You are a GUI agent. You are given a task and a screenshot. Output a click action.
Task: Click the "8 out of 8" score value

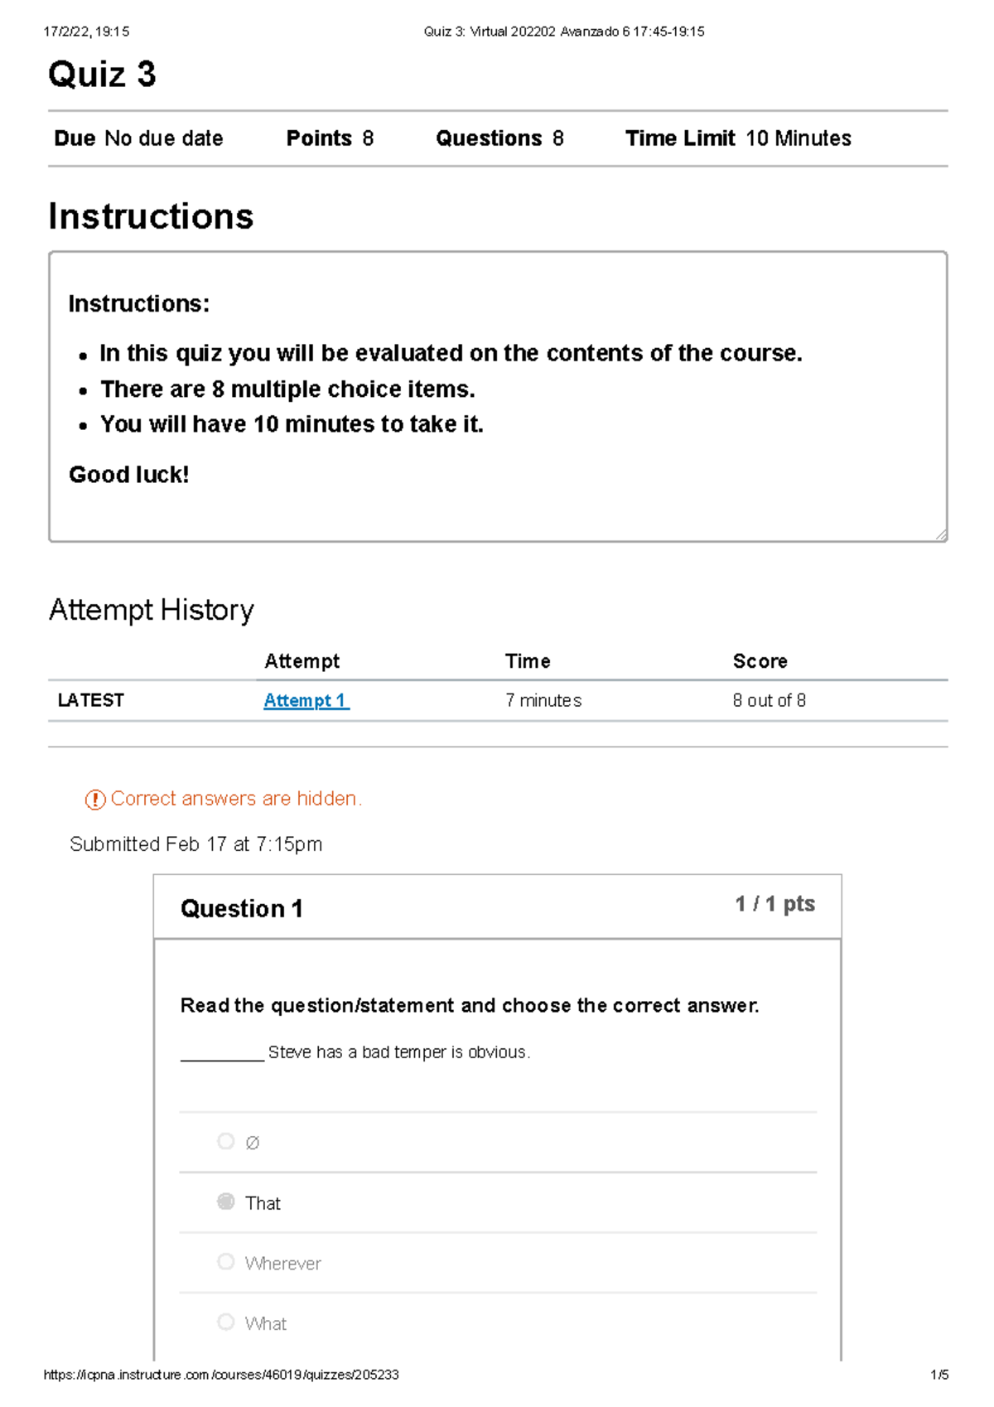769,700
